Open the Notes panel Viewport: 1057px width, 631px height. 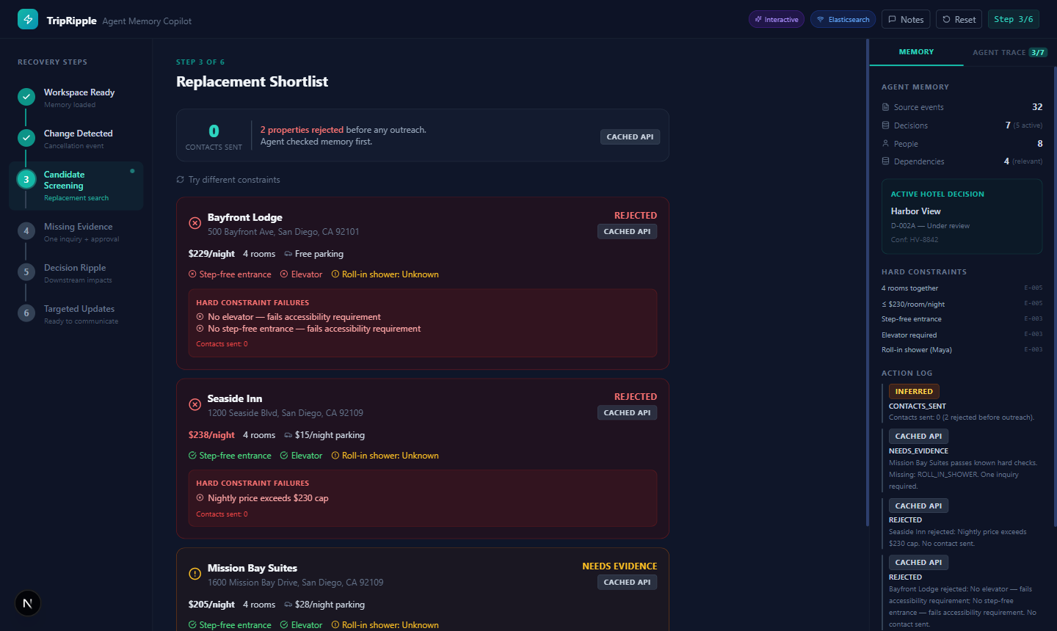coord(907,20)
